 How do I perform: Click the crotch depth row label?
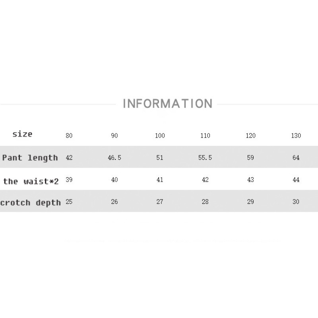point(31,203)
